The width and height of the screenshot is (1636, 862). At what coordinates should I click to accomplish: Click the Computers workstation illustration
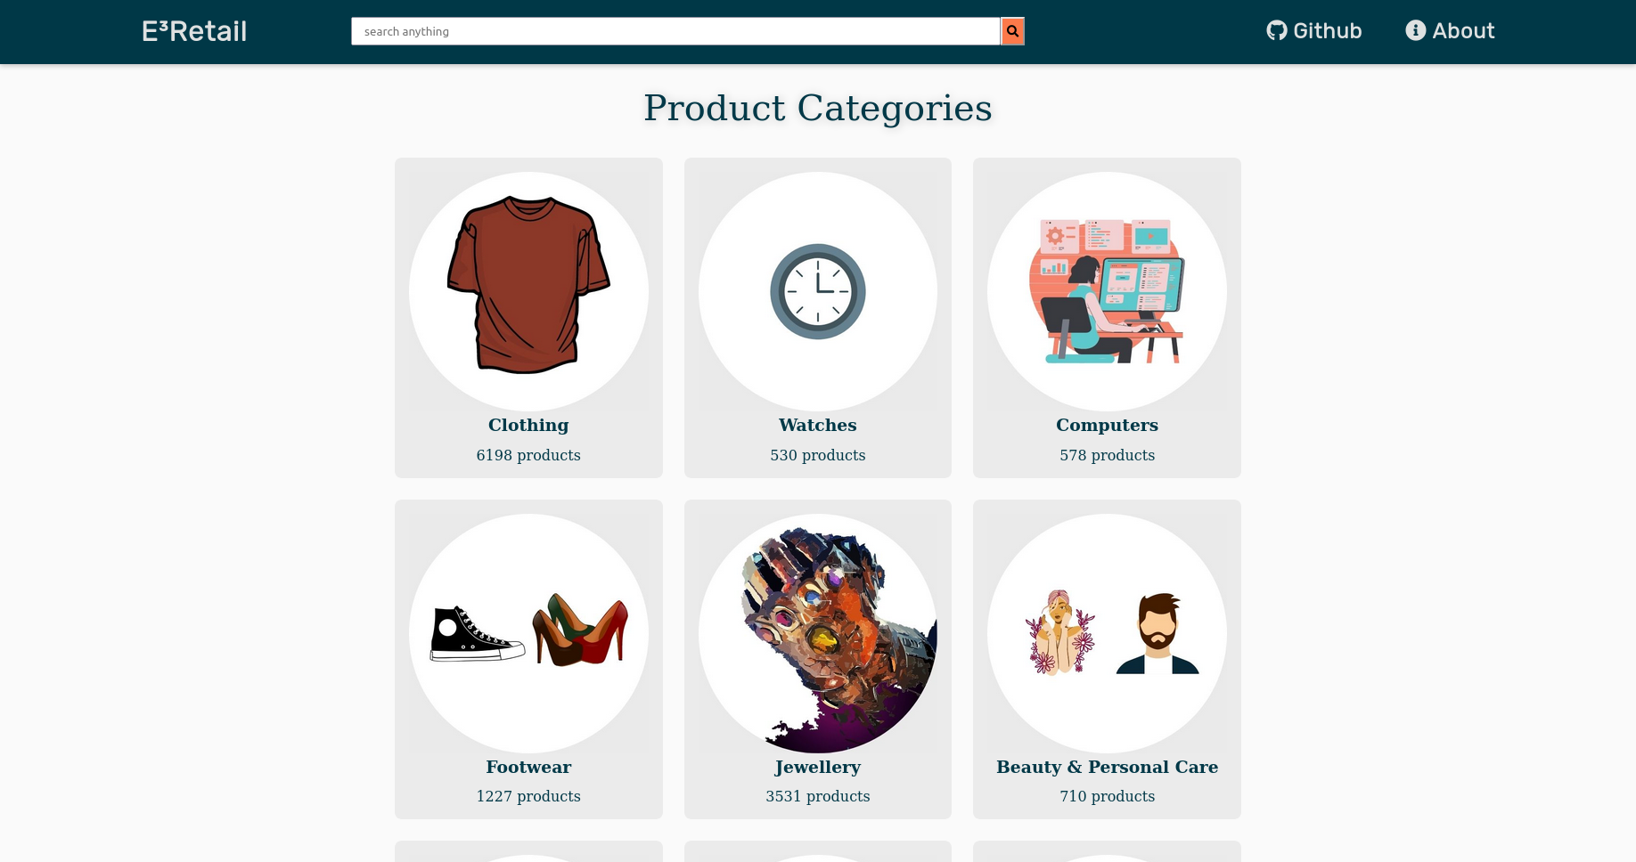[x=1107, y=291]
